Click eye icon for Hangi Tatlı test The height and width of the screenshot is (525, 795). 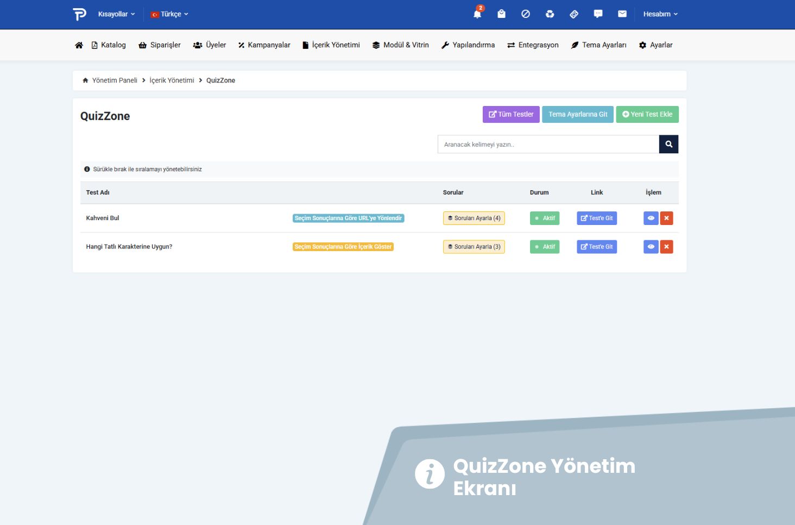point(651,247)
